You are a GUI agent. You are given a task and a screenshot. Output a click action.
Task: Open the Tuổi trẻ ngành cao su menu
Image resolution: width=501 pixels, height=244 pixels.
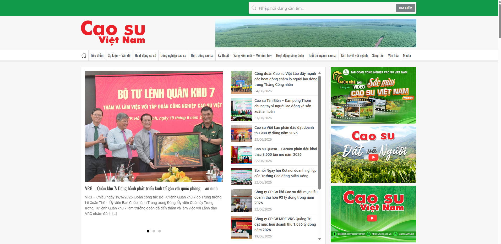click(x=322, y=56)
